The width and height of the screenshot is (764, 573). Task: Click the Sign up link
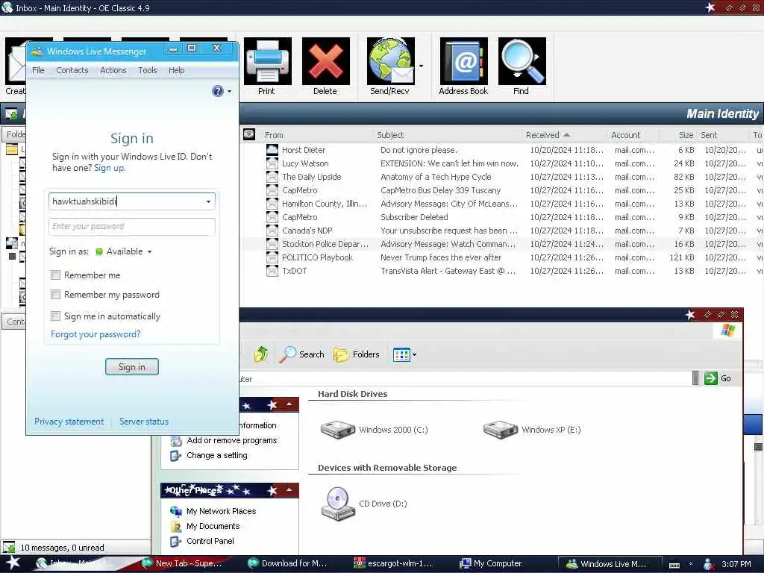(109, 168)
